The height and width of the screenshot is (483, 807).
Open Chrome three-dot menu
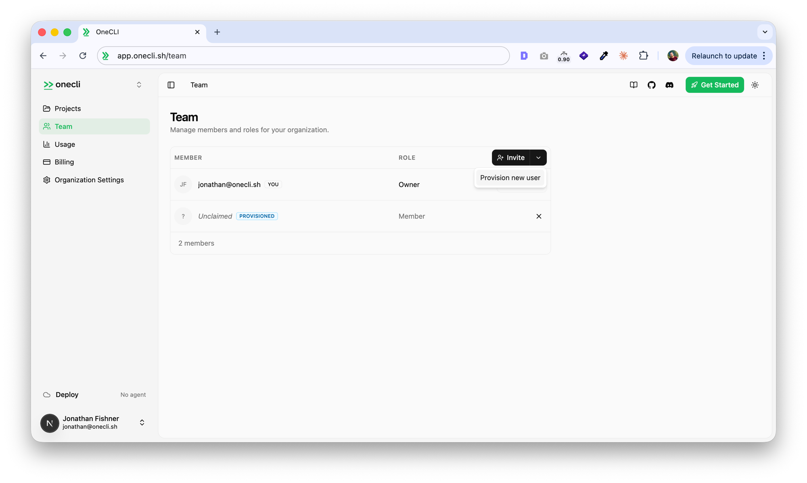tap(764, 56)
